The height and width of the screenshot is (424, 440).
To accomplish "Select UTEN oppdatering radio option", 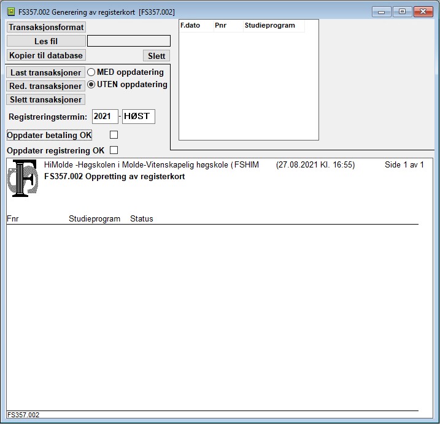I will tap(91, 85).
